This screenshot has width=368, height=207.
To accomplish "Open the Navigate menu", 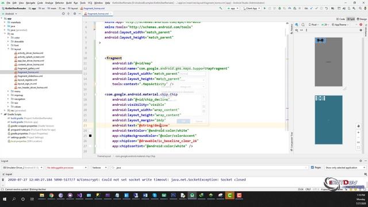I will pyautogui.click(x=30, y=3).
